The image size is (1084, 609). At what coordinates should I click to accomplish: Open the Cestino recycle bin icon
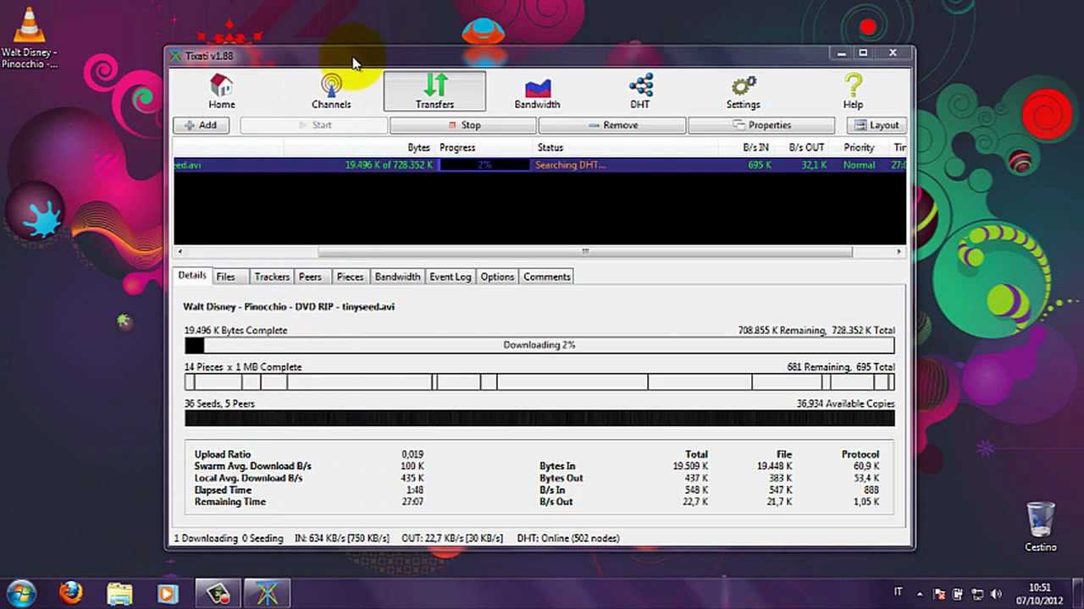[1041, 526]
